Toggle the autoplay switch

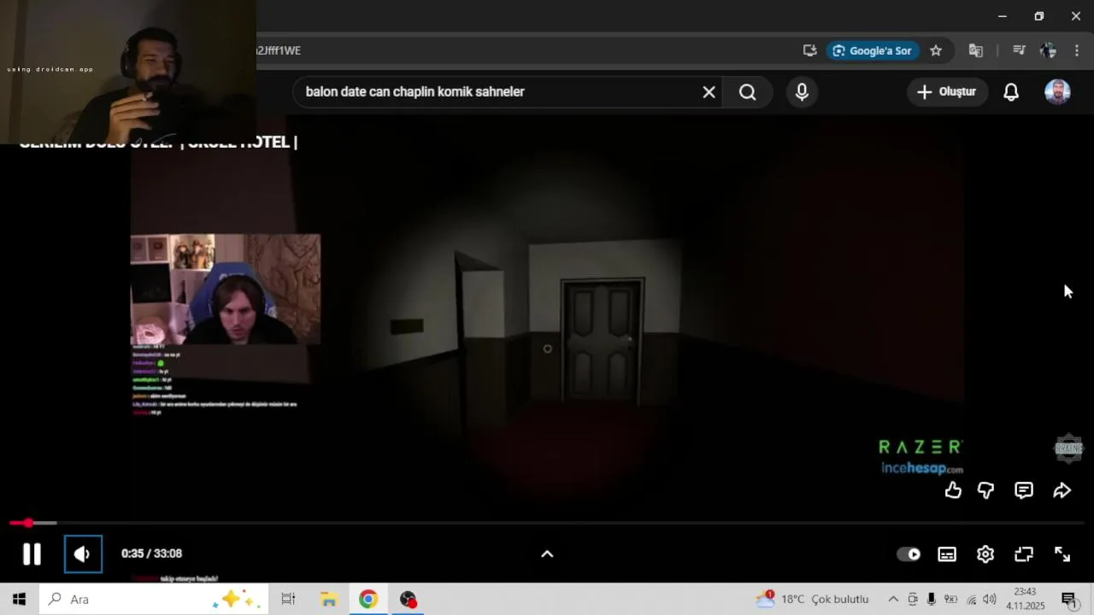tap(909, 554)
